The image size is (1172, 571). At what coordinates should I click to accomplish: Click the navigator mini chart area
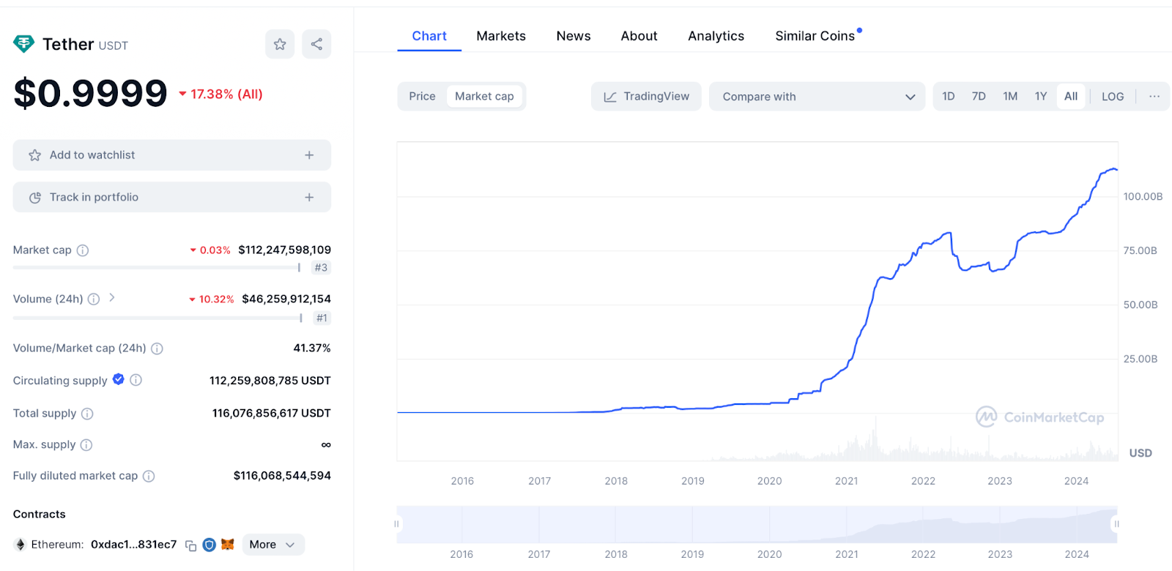click(x=757, y=524)
